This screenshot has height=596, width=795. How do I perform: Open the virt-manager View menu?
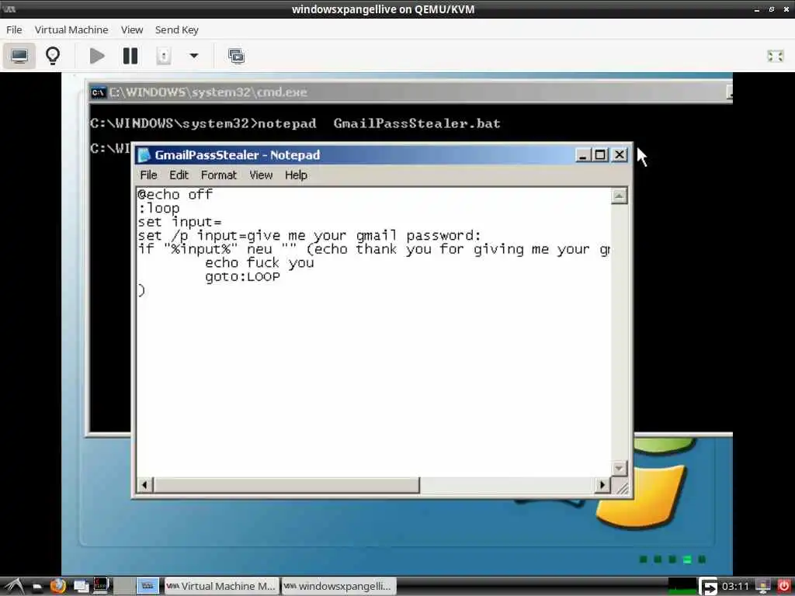[x=132, y=30]
